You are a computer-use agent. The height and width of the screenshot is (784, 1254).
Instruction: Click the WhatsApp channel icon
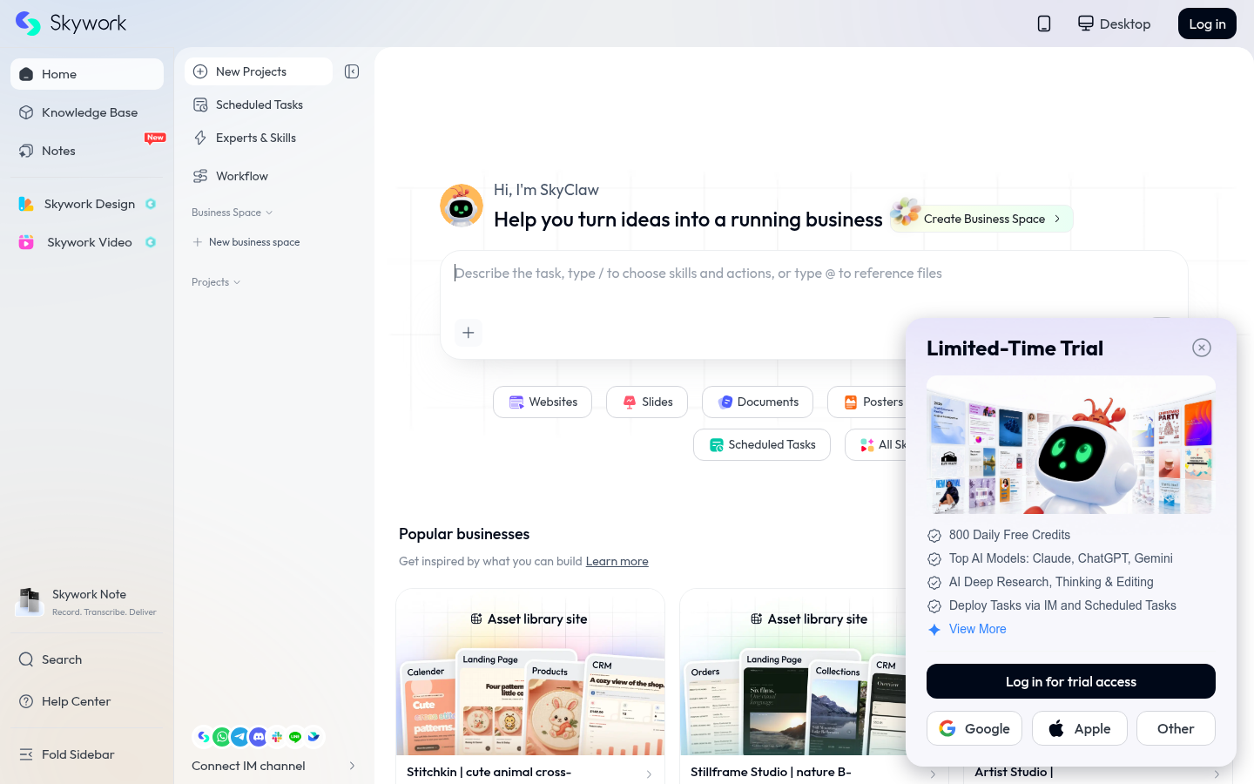coord(222,737)
